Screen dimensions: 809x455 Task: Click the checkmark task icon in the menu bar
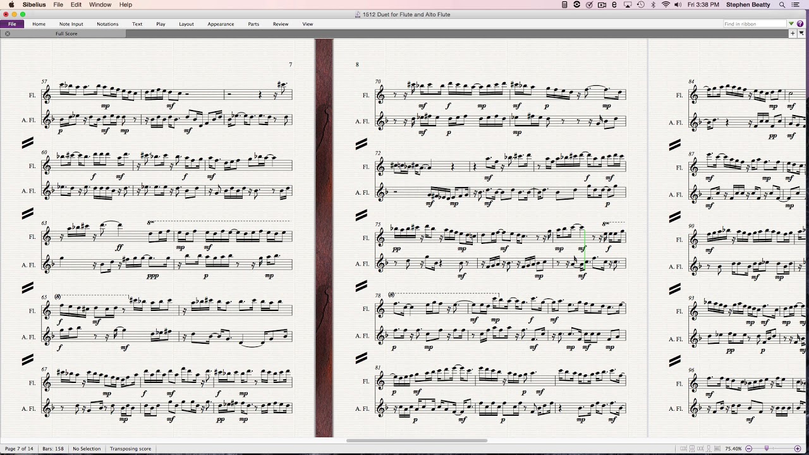pos(589,4)
